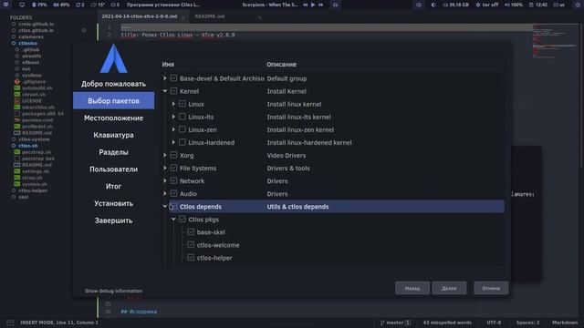Select the Разделы installer step
The width and height of the screenshot is (584, 328).
[113, 152]
